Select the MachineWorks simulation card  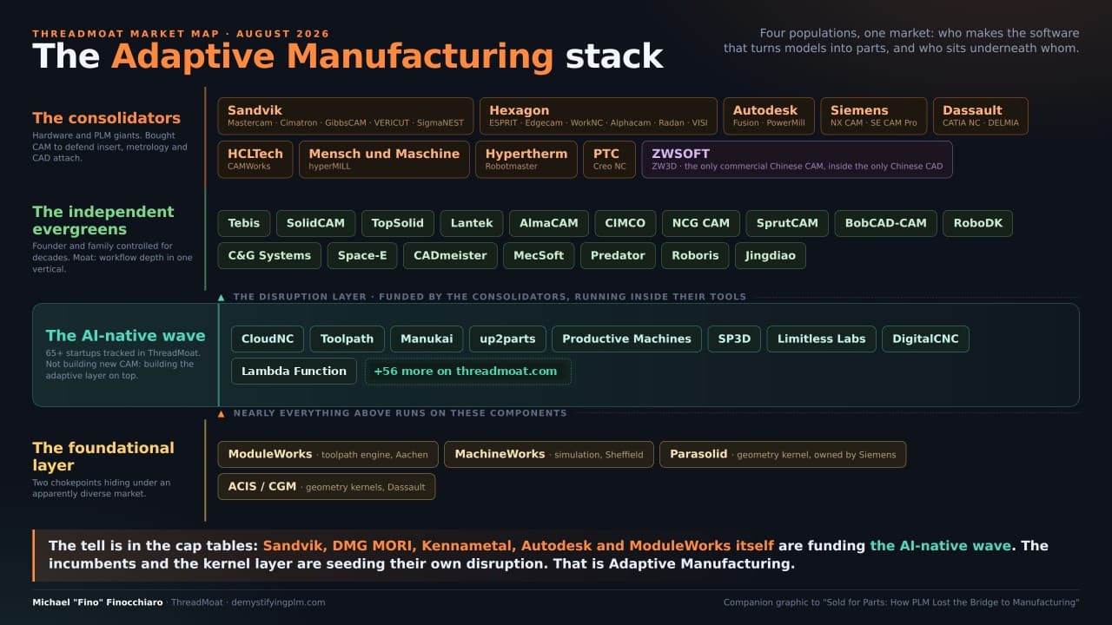click(549, 454)
